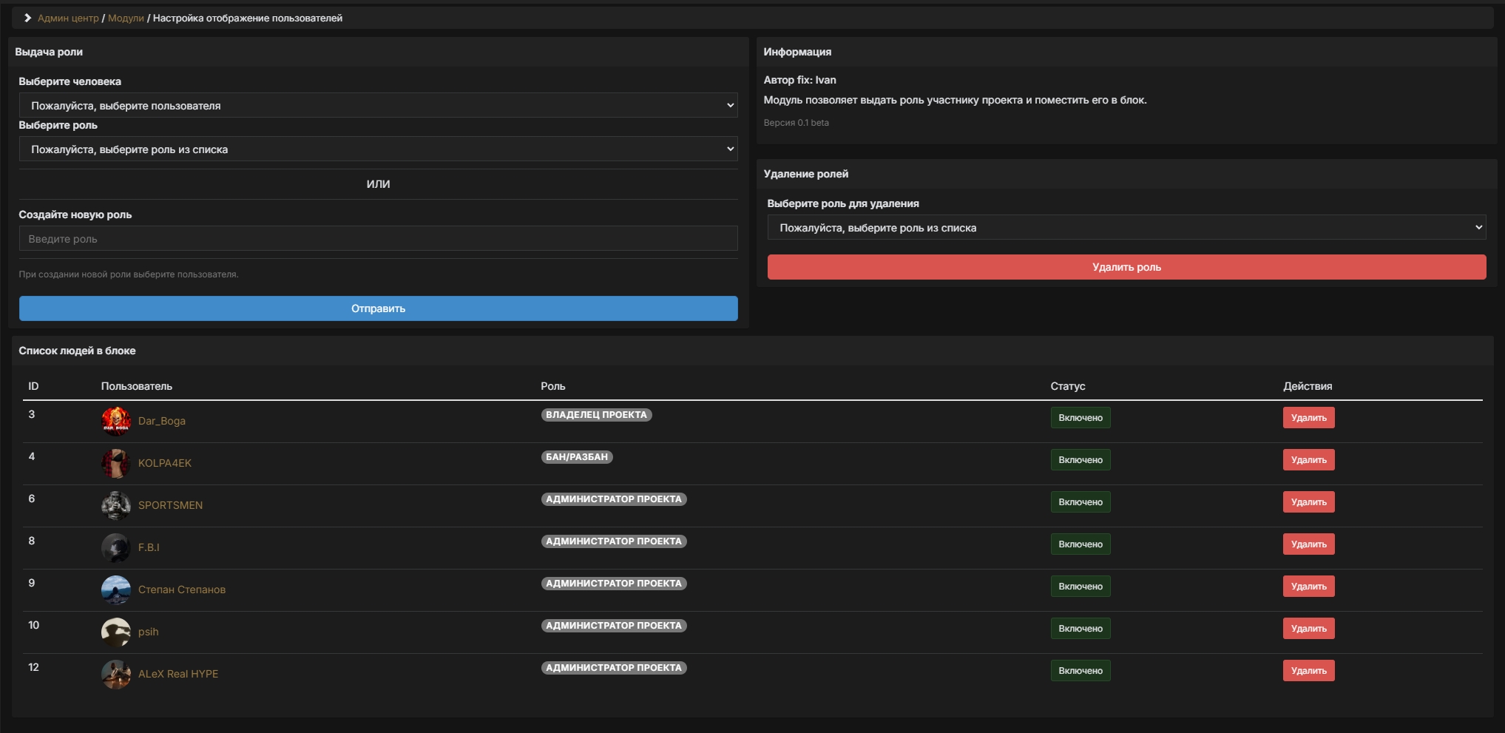Toggle the Включено status for psih
Screen dimensions: 1505x733
pyautogui.click(x=1080, y=628)
